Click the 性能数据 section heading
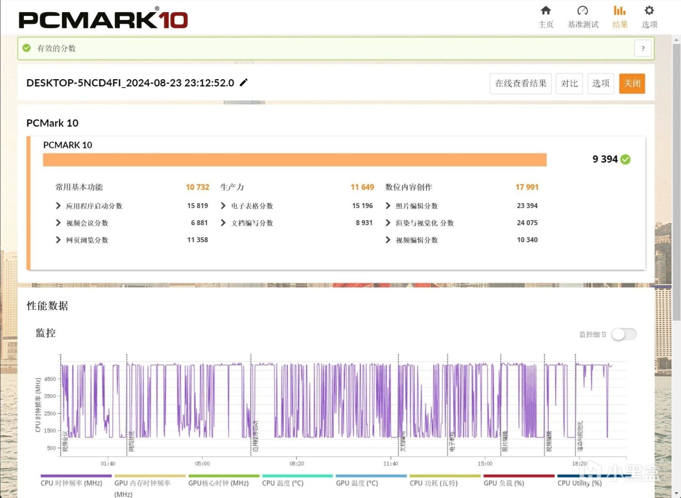681x498 pixels. 47,306
